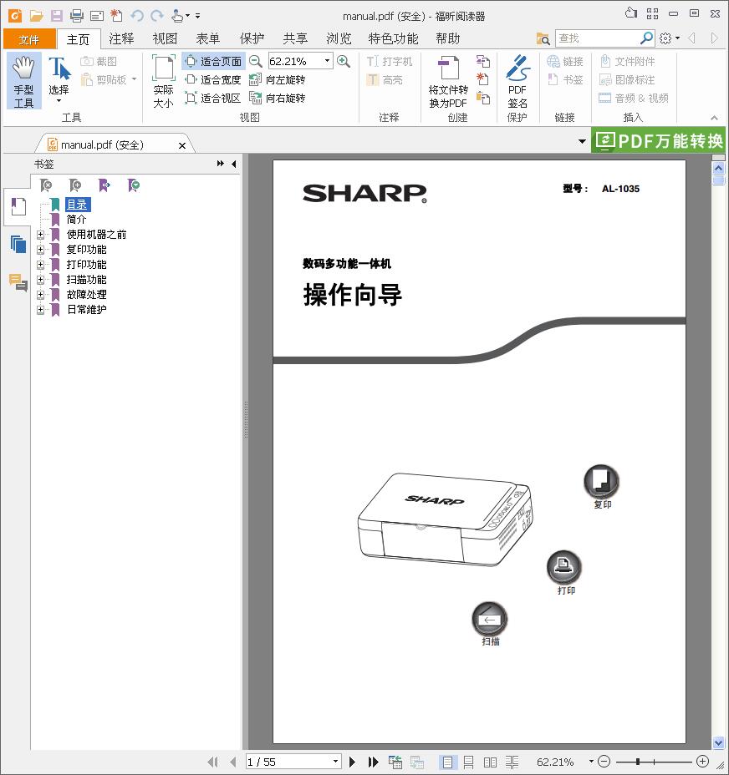
Task: Click the search magnifier icon in find box
Action: click(646, 38)
